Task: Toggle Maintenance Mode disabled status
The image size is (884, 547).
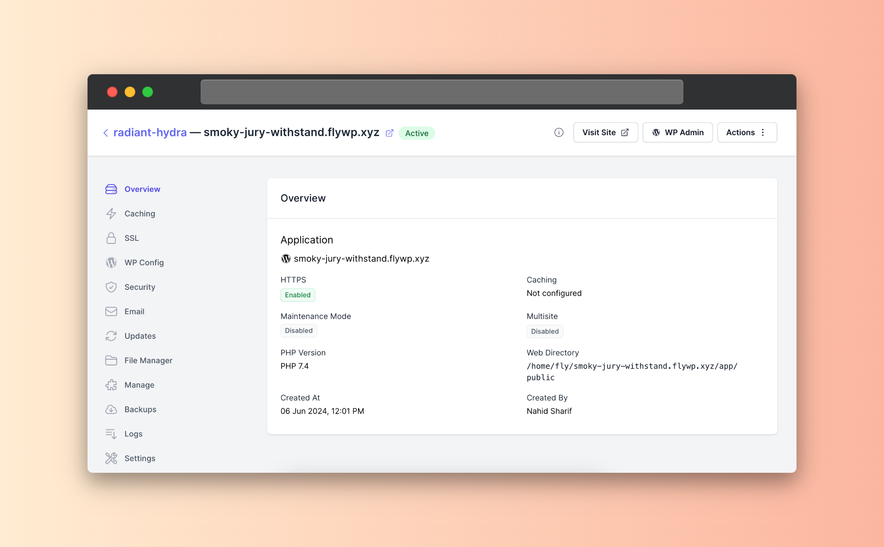Action: 298,330
